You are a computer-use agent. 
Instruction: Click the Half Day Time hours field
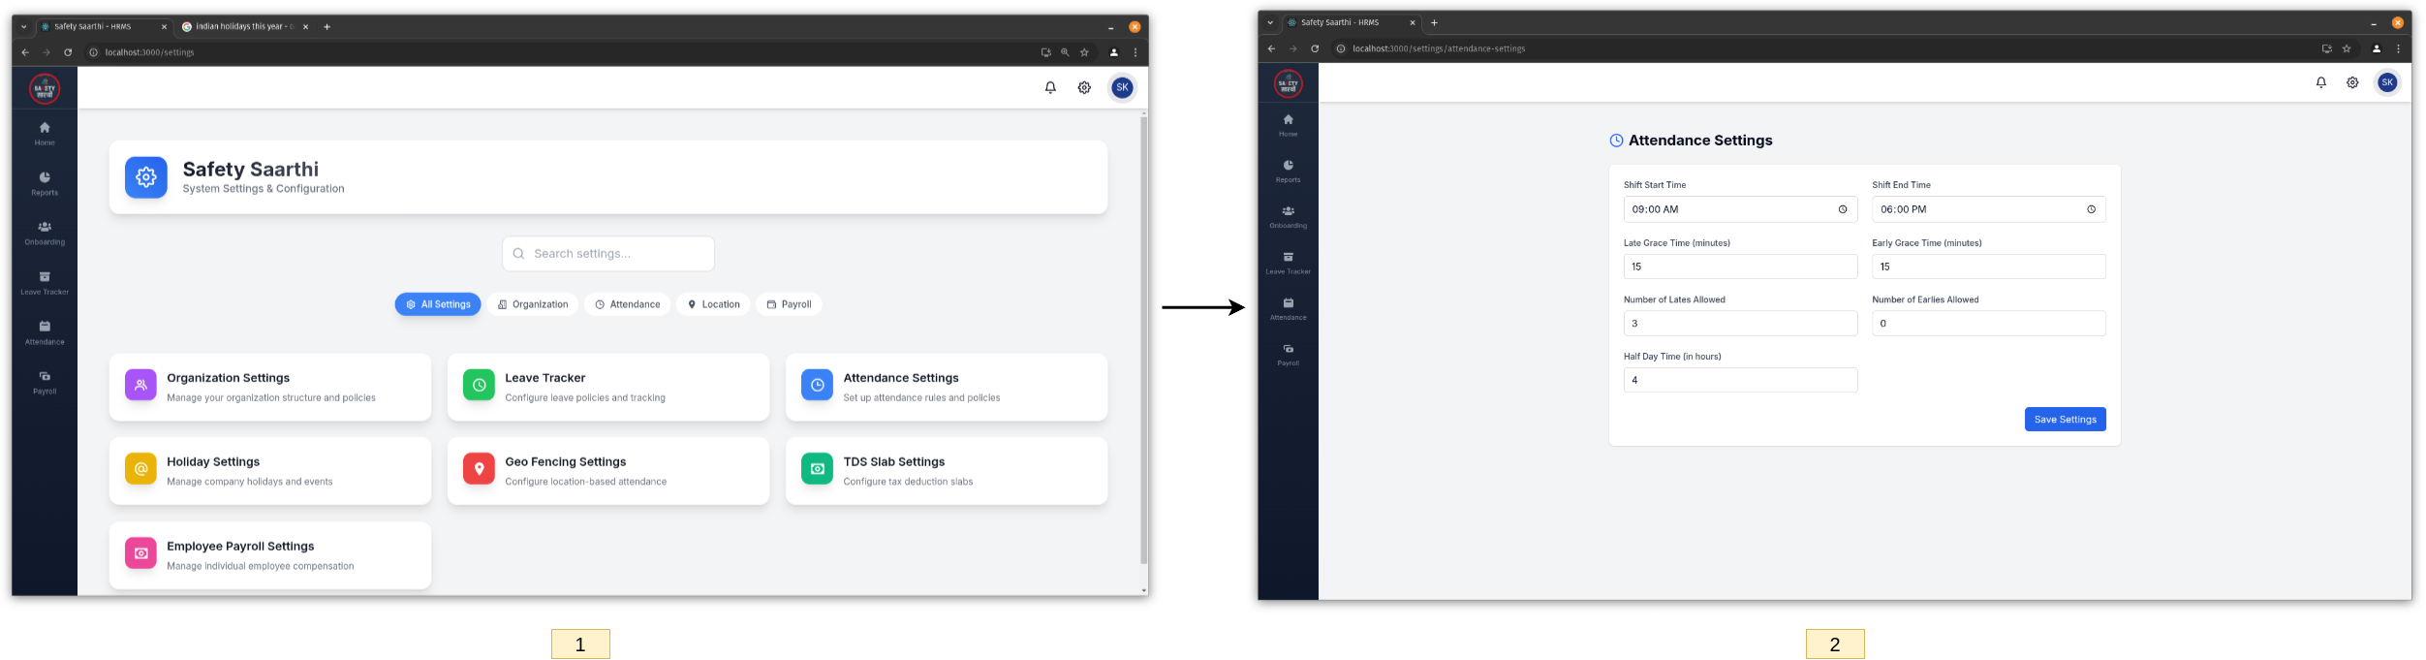tap(1739, 380)
